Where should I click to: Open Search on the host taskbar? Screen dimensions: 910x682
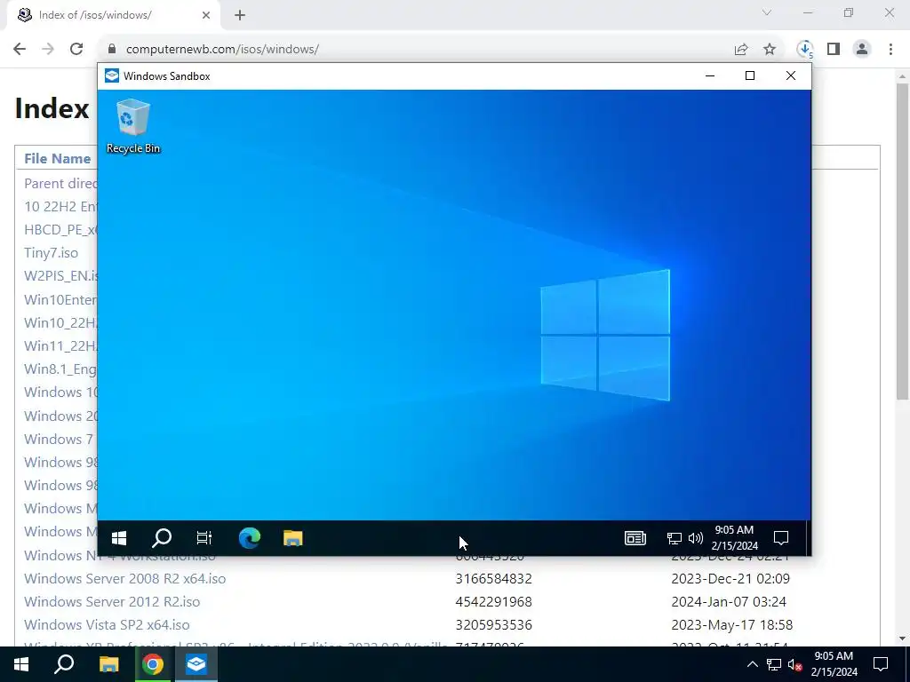64,664
